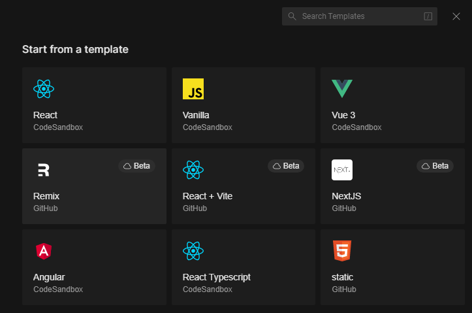Click CodeSandbox label under Vanilla

coord(208,127)
